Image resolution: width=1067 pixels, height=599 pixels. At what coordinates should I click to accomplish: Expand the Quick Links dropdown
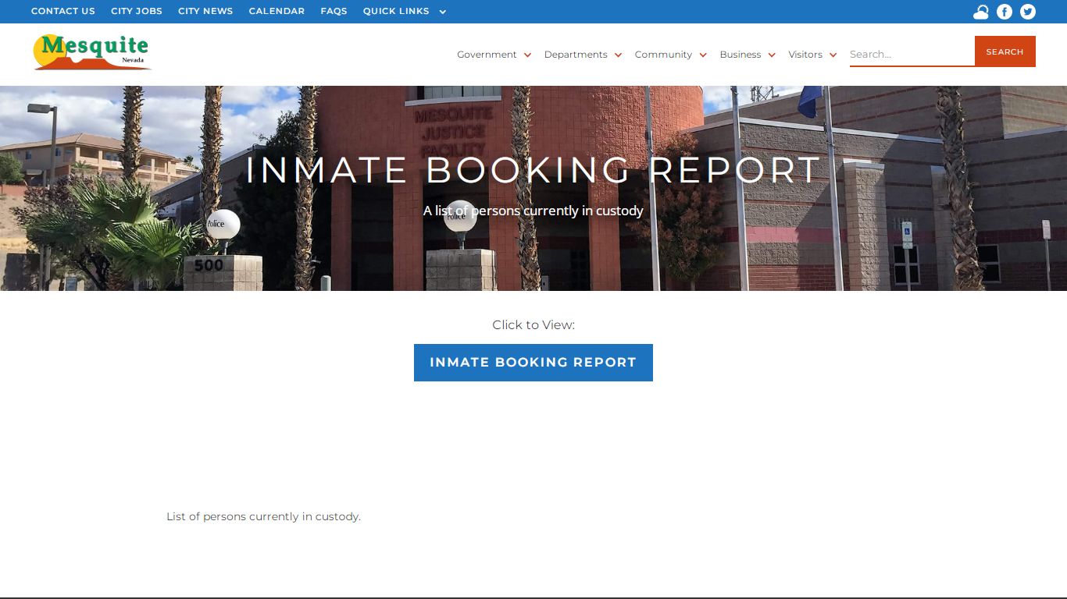[x=396, y=11]
